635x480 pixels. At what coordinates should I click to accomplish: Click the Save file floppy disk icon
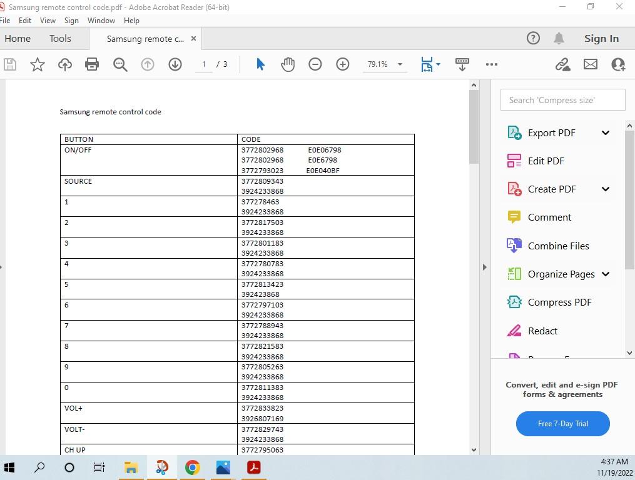pyautogui.click(x=10, y=64)
